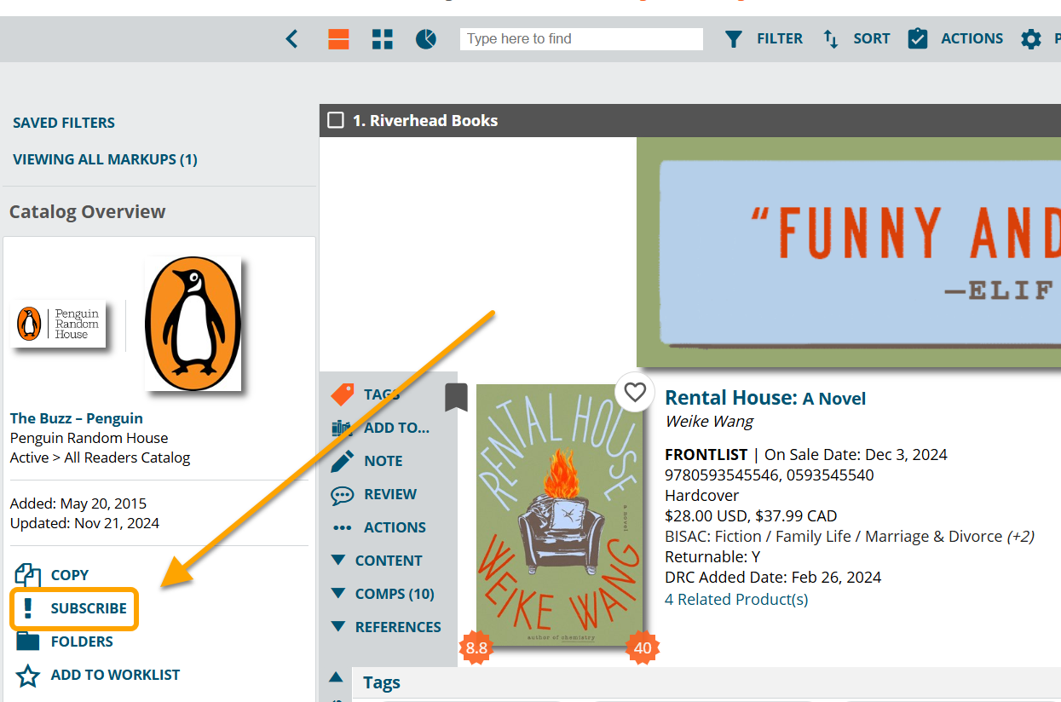Screen dimensions: 1061x702
Task: Click the Subscribe exclamation icon
Action: (28, 608)
